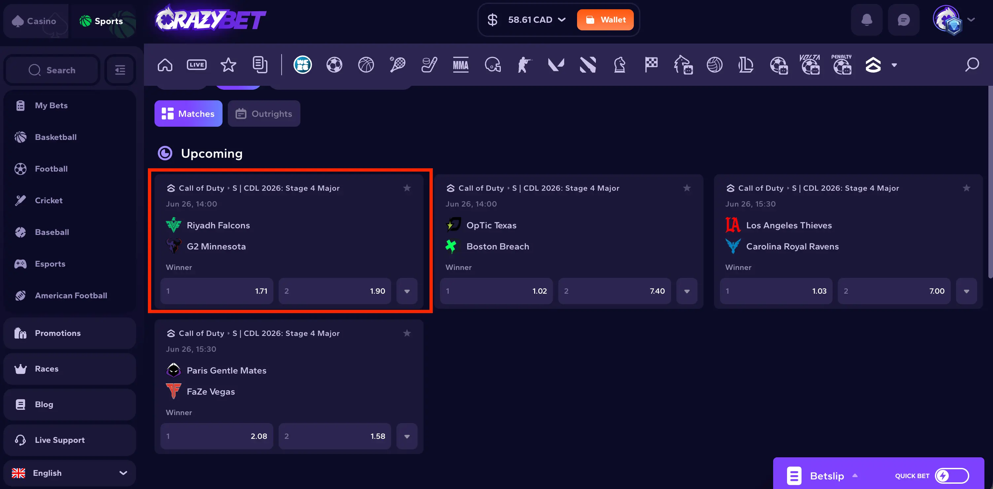
Task: Expand more markets for Riyadh Falcons match
Action: point(407,291)
